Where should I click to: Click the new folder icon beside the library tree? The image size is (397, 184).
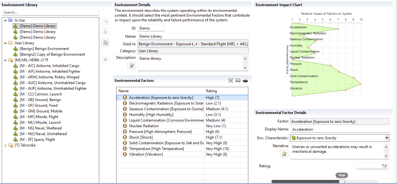105,21
